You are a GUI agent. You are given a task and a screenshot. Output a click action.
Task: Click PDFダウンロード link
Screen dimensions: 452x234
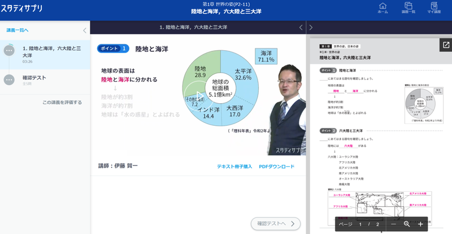click(276, 166)
